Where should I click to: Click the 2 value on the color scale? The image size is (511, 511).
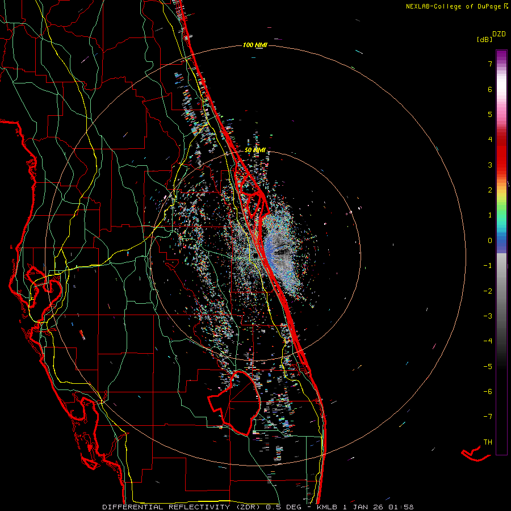pos(490,190)
